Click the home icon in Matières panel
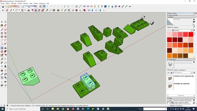This screenshot has width=197, height=111. point(173,30)
